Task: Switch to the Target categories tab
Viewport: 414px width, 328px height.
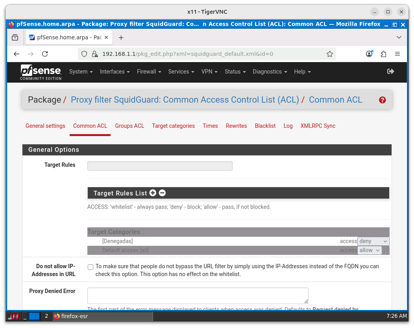Action: [173, 126]
